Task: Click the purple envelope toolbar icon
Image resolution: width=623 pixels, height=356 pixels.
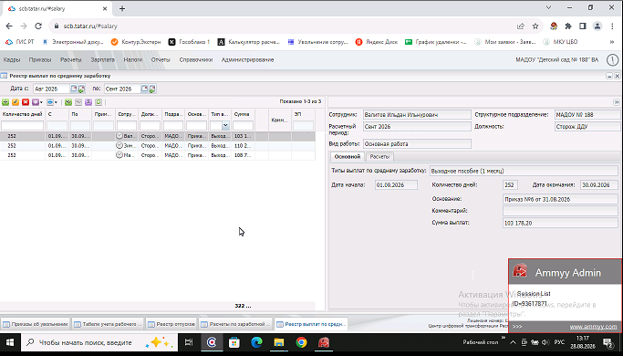Action: point(36,102)
